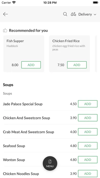This screenshot has width=100, height=178.
Task: Open search with the magnifier icon
Action: coord(65,14)
